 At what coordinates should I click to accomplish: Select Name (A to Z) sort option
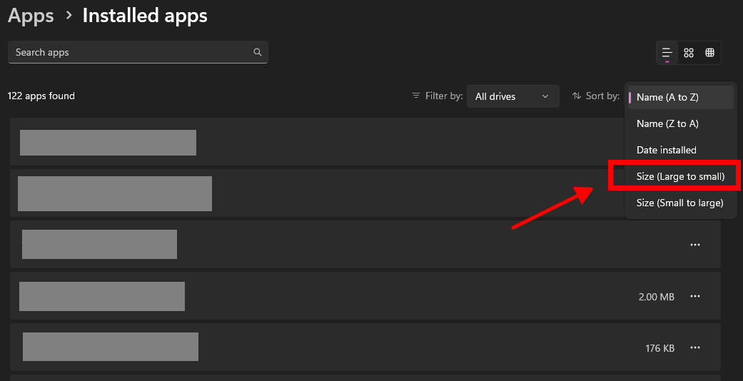click(x=667, y=97)
